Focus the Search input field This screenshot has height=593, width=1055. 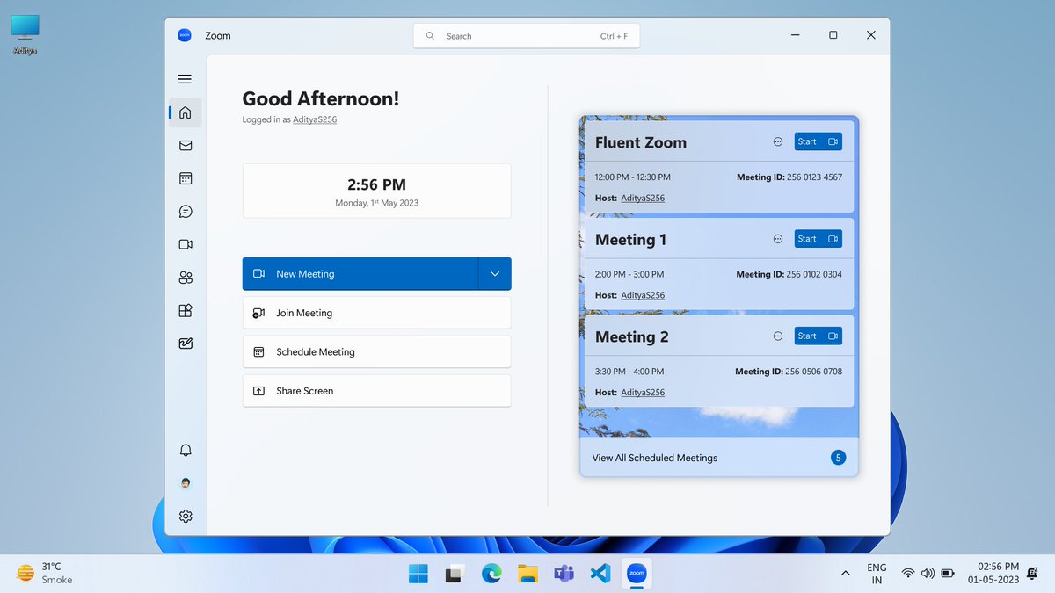pyautogui.click(x=527, y=36)
